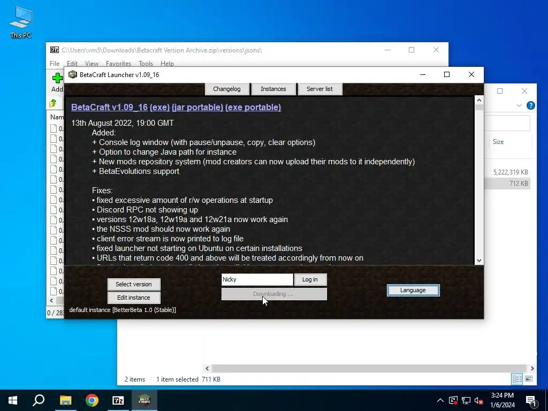Expand the Explorer ribbon chevron

[519, 105]
